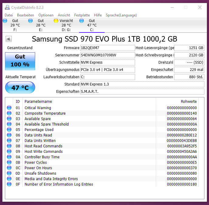Click the Gut 100 % health status button

20,61
